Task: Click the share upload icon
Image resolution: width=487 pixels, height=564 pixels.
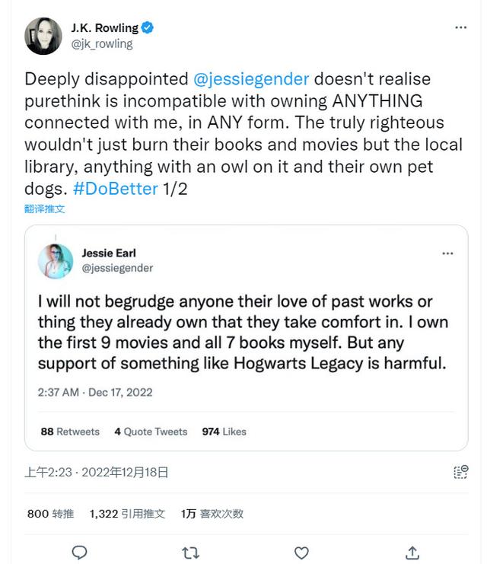Action: [412, 553]
